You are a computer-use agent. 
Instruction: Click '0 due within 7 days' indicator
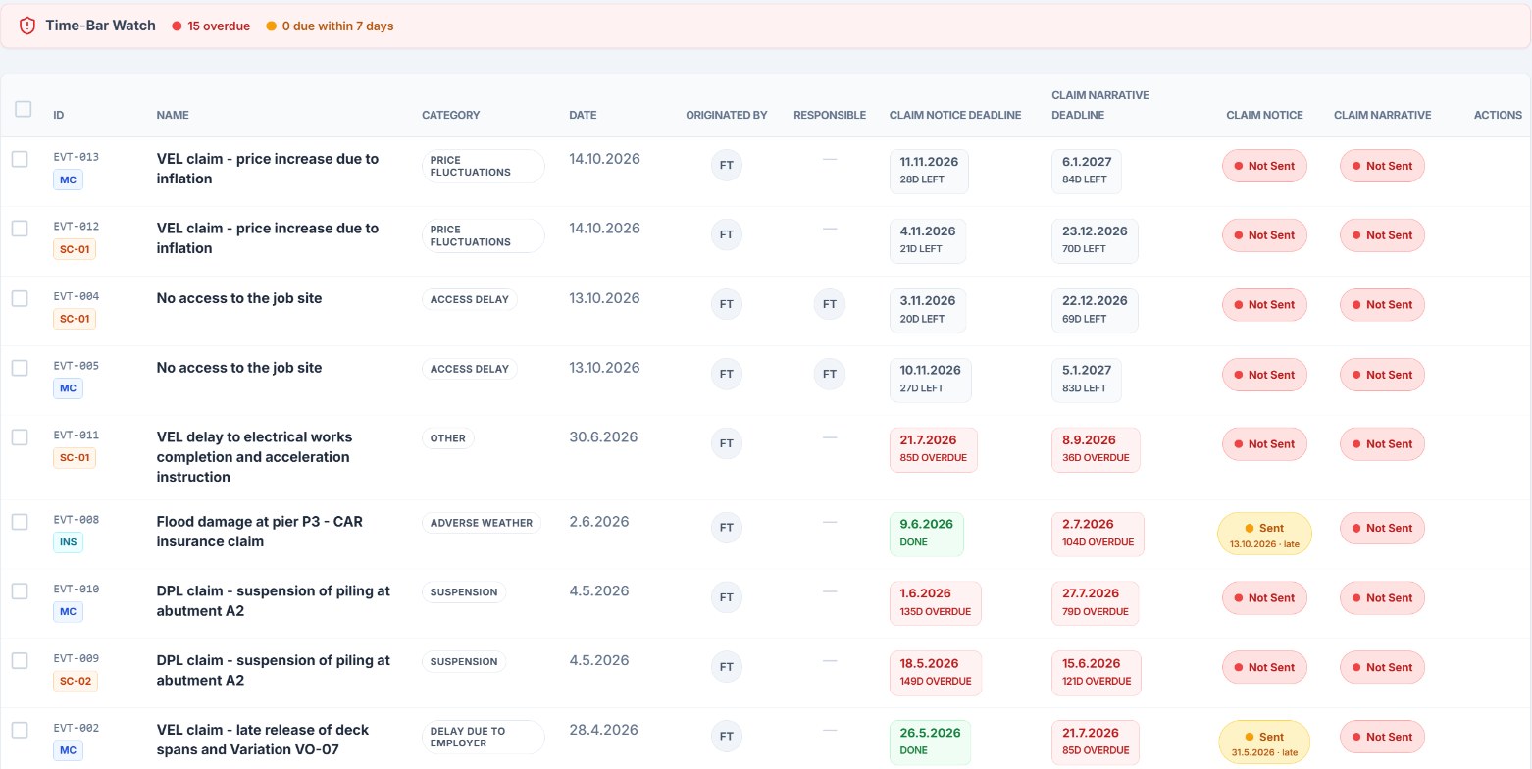(330, 26)
